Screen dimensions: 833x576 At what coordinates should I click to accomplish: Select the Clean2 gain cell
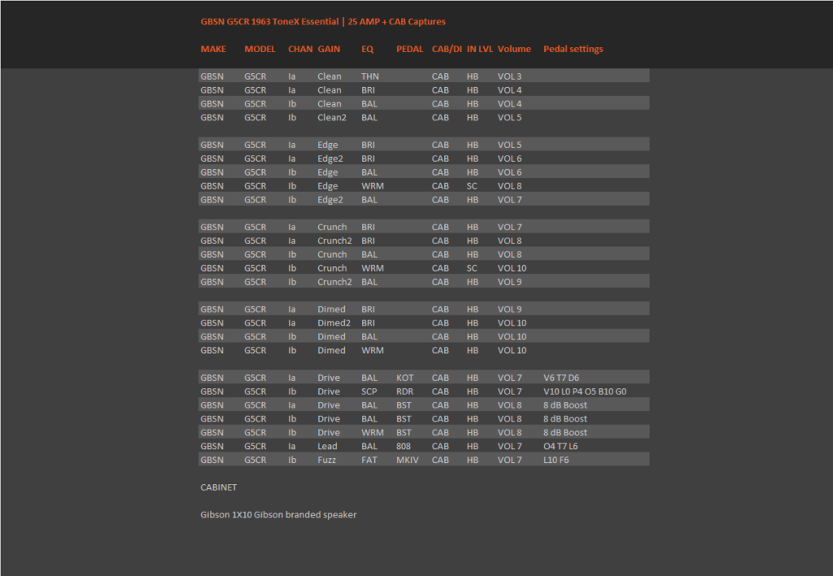point(332,117)
